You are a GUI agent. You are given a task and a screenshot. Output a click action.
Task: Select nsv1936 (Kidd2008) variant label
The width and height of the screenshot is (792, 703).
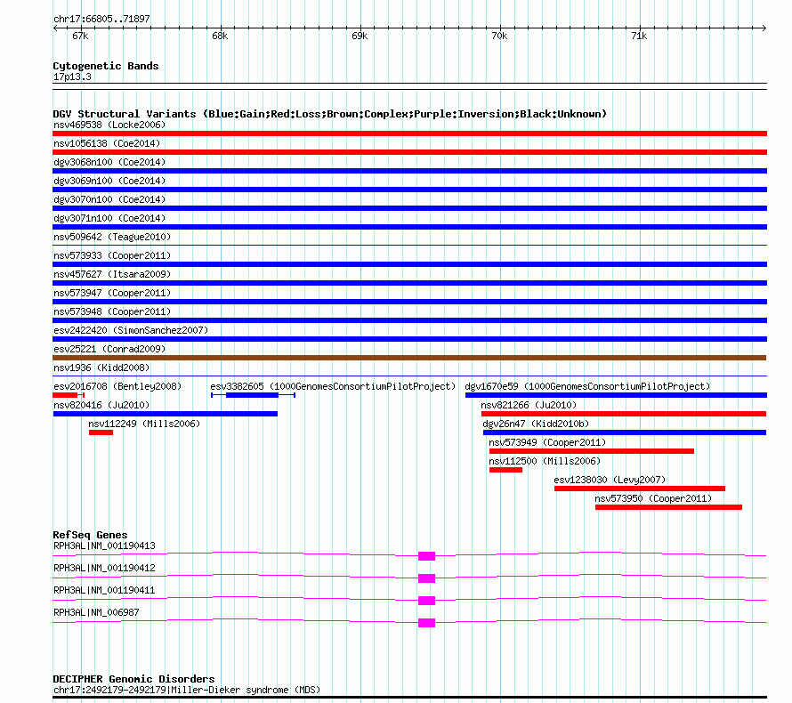pyautogui.click(x=101, y=368)
